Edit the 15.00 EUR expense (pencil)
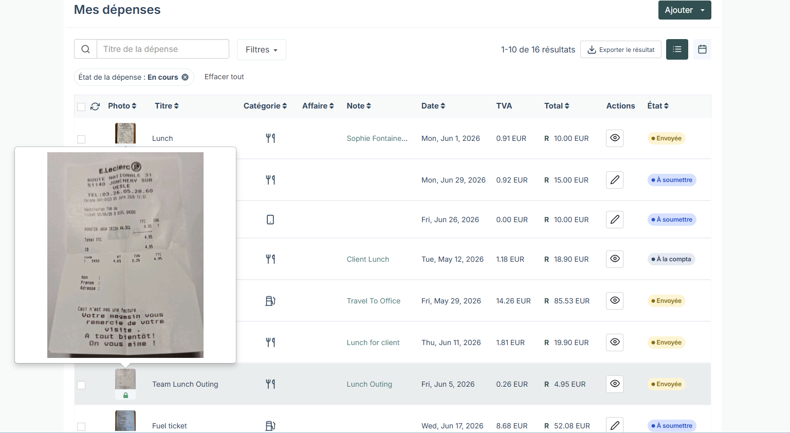The height and width of the screenshot is (433, 790). (615, 180)
